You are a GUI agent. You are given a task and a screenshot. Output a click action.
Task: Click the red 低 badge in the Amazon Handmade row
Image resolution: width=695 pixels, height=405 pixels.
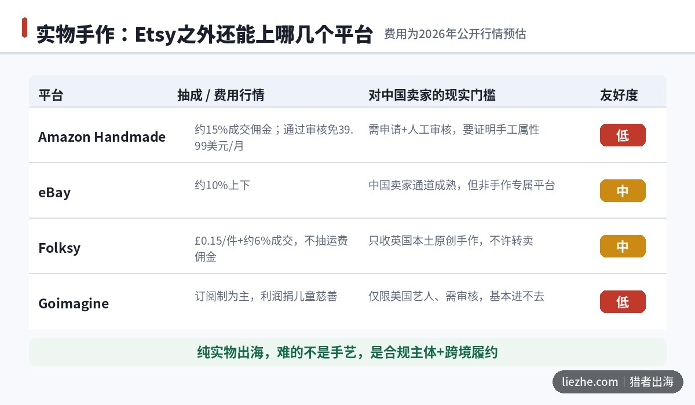(623, 135)
